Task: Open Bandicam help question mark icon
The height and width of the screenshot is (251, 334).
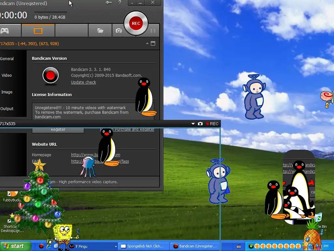Action: [120, 3]
